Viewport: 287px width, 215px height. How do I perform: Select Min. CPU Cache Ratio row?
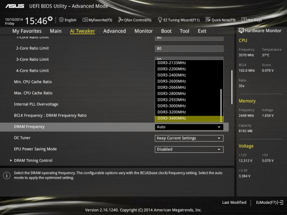click(x=33, y=82)
